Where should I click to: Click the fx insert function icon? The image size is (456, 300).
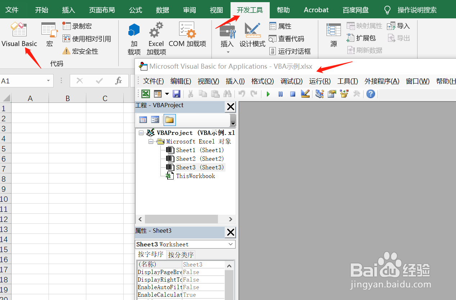[118, 81]
